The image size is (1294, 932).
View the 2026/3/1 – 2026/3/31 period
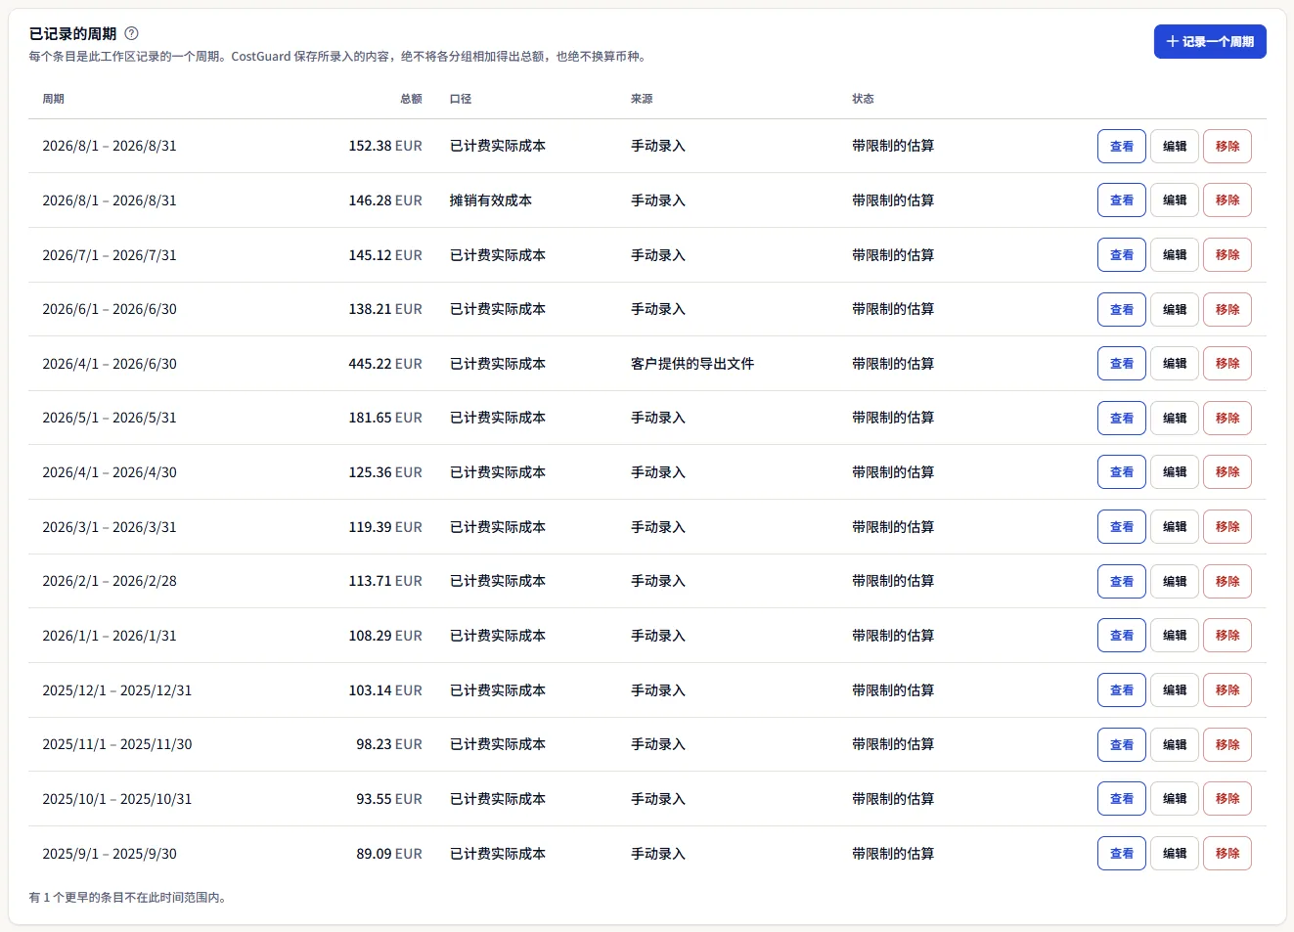tap(1122, 527)
